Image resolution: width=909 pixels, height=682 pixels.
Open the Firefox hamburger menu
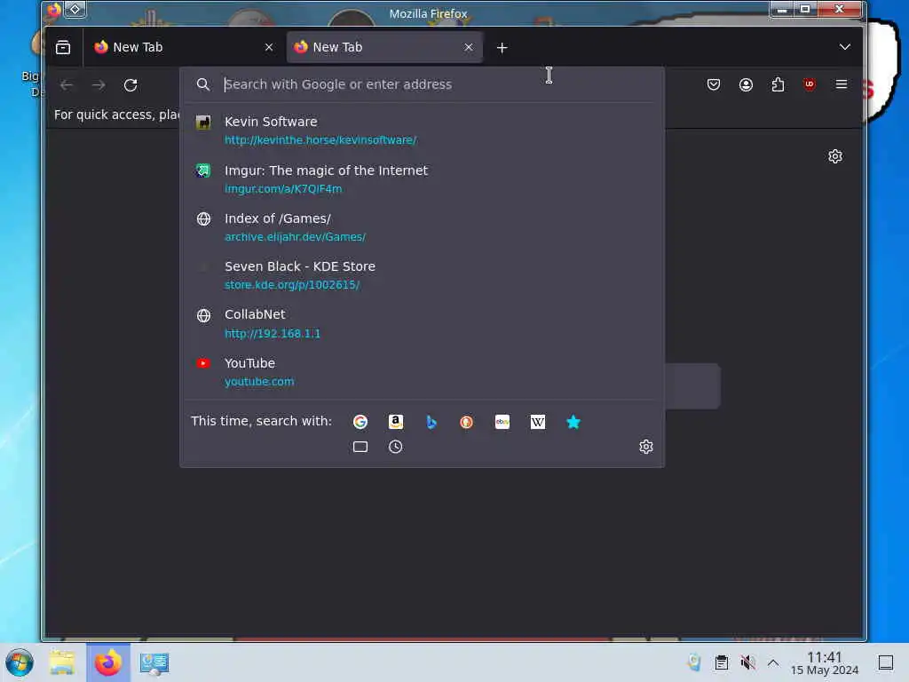[x=842, y=84]
